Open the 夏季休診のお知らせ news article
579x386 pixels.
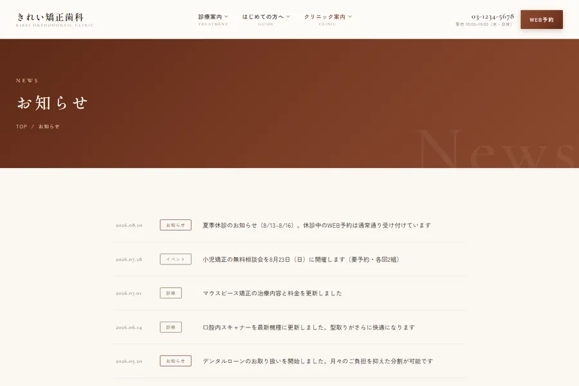(317, 225)
